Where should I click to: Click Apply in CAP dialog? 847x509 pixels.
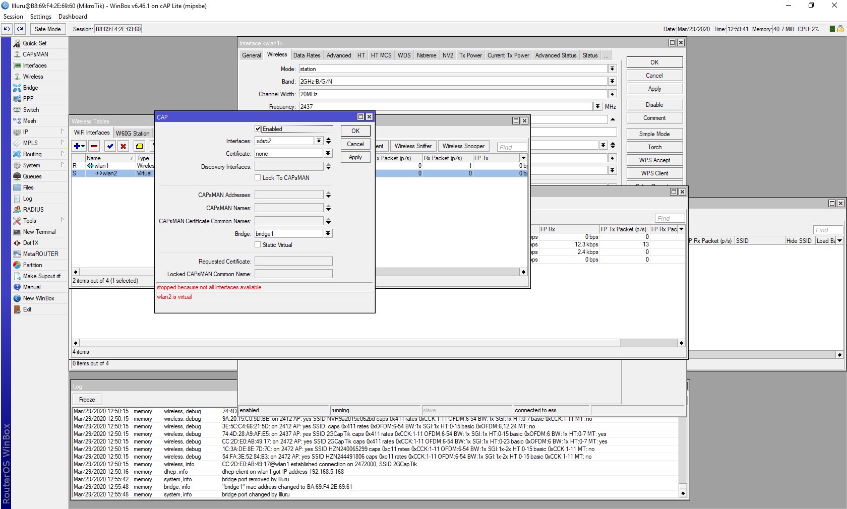coord(355,157)
